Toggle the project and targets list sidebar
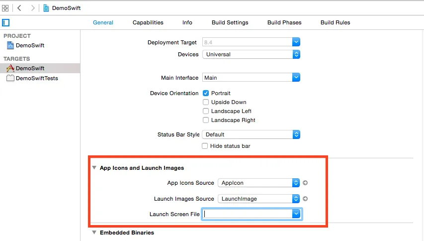Screen dimensions: 424x241 click(x=6, y=22)
